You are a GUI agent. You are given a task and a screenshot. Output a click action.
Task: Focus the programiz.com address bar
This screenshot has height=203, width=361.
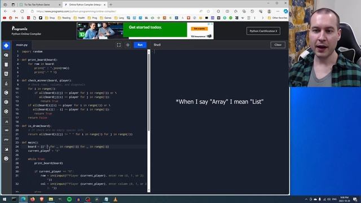point(115,11)
